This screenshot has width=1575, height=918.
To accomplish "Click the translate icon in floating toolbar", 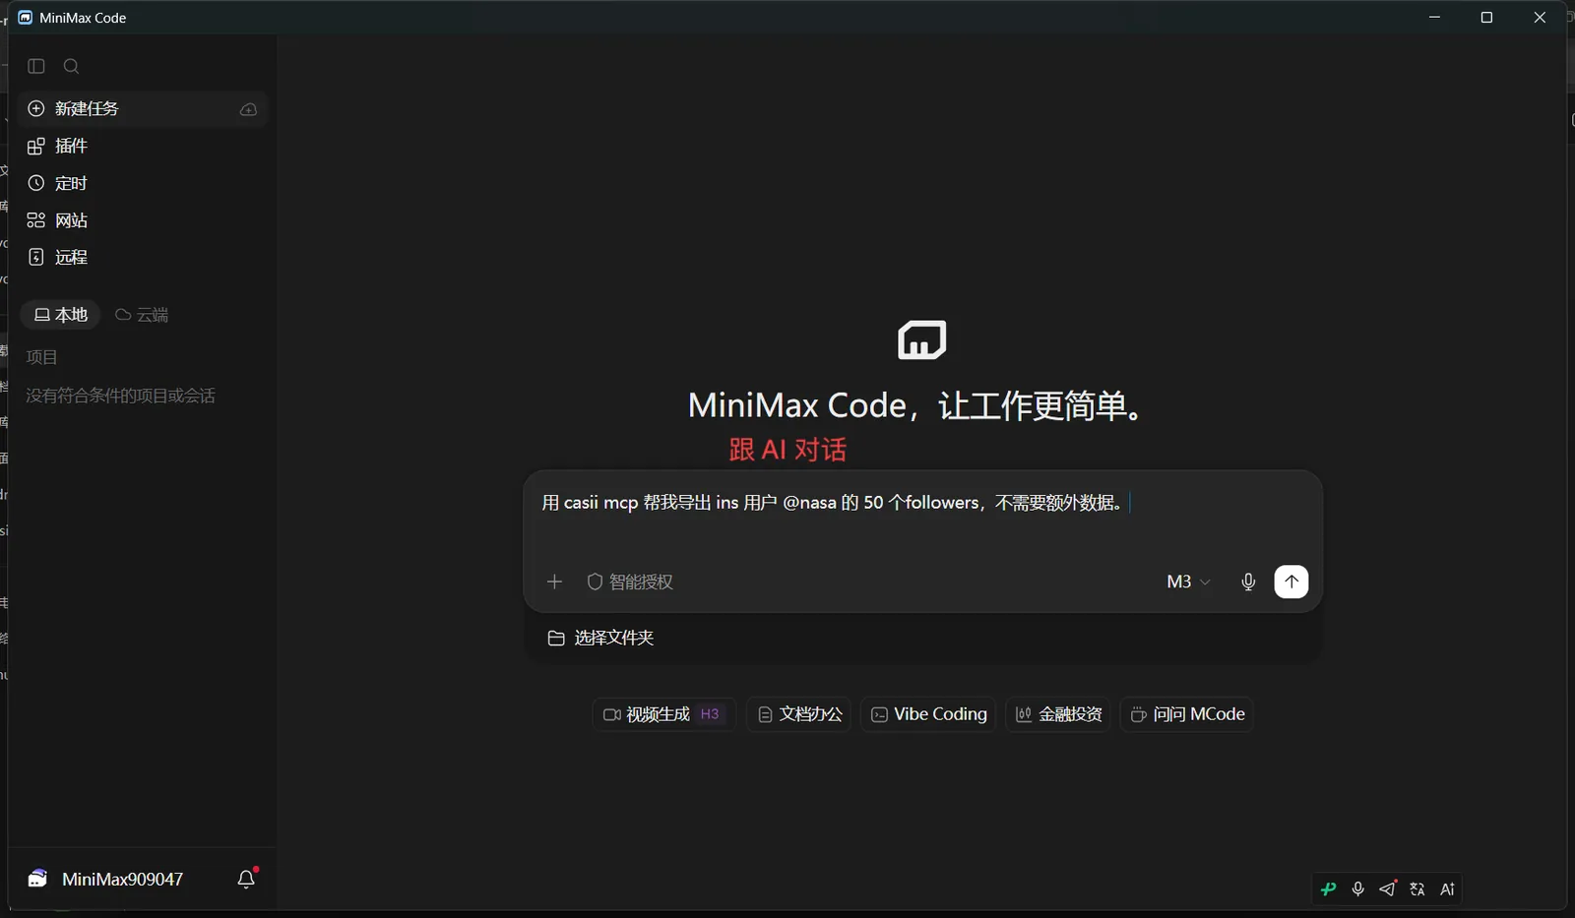I will click(x=1417, y=889).
